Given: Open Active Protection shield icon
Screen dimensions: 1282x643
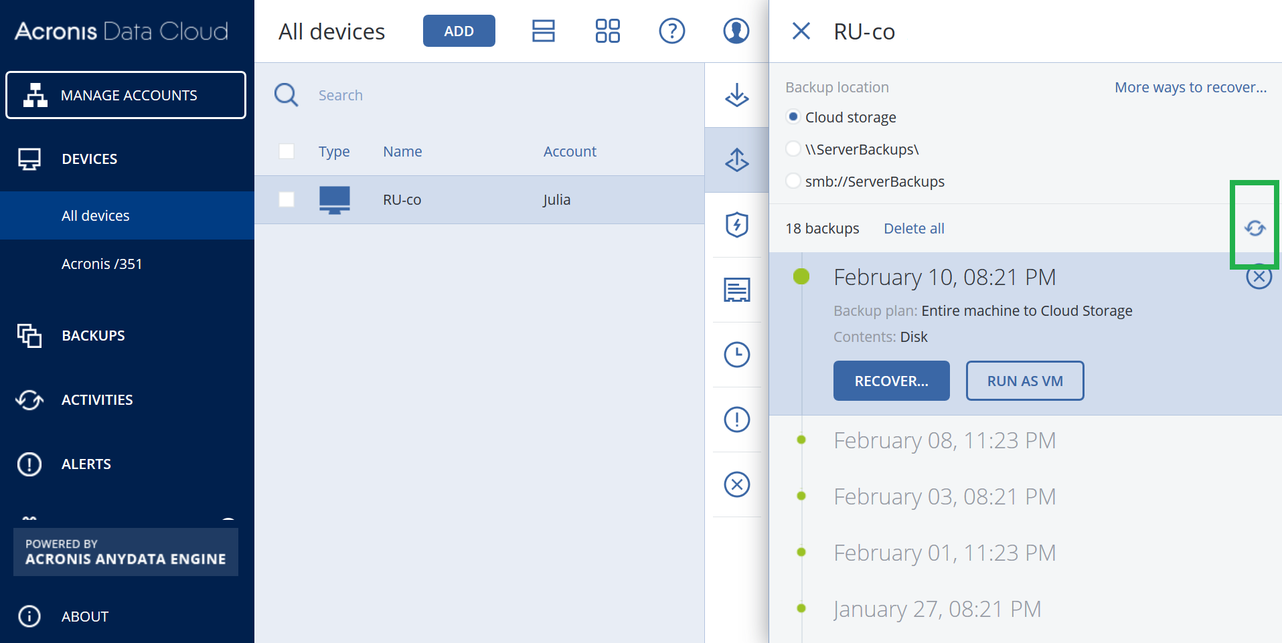Looking at the screenshot, I should click(736, 225).
